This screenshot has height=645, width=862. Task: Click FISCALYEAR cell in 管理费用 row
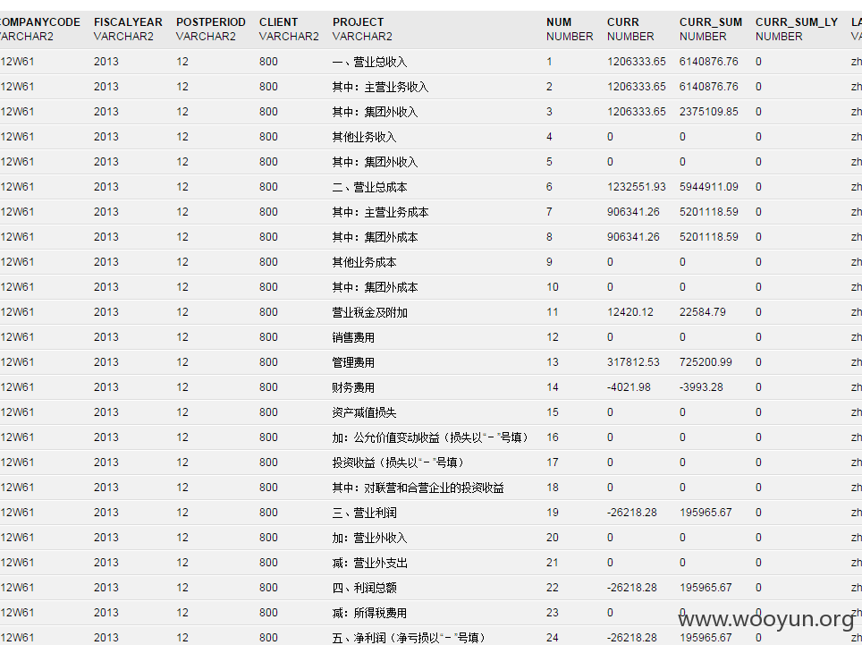[x=106, y=361]
